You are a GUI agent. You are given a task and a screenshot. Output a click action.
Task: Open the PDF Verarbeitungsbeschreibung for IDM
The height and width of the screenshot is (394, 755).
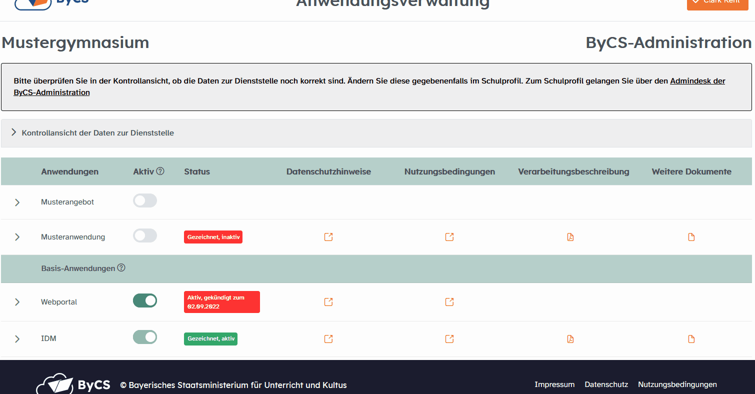click(570, 338)
